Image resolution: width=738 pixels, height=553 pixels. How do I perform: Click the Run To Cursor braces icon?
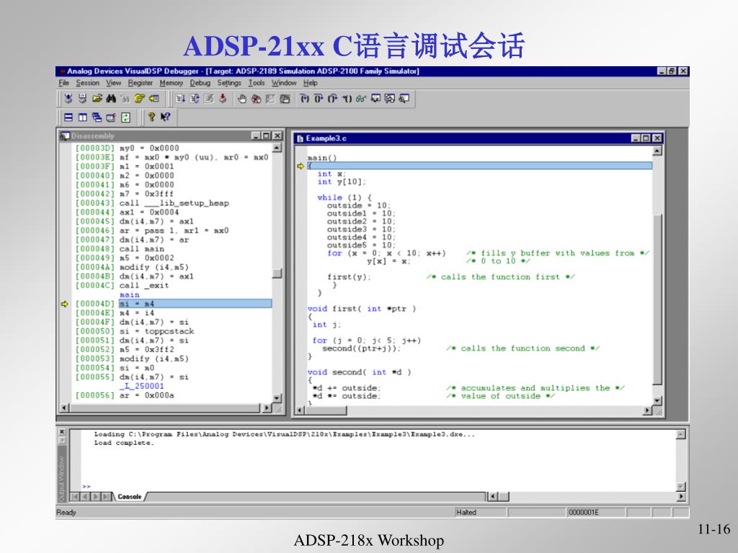coord(347,99)
